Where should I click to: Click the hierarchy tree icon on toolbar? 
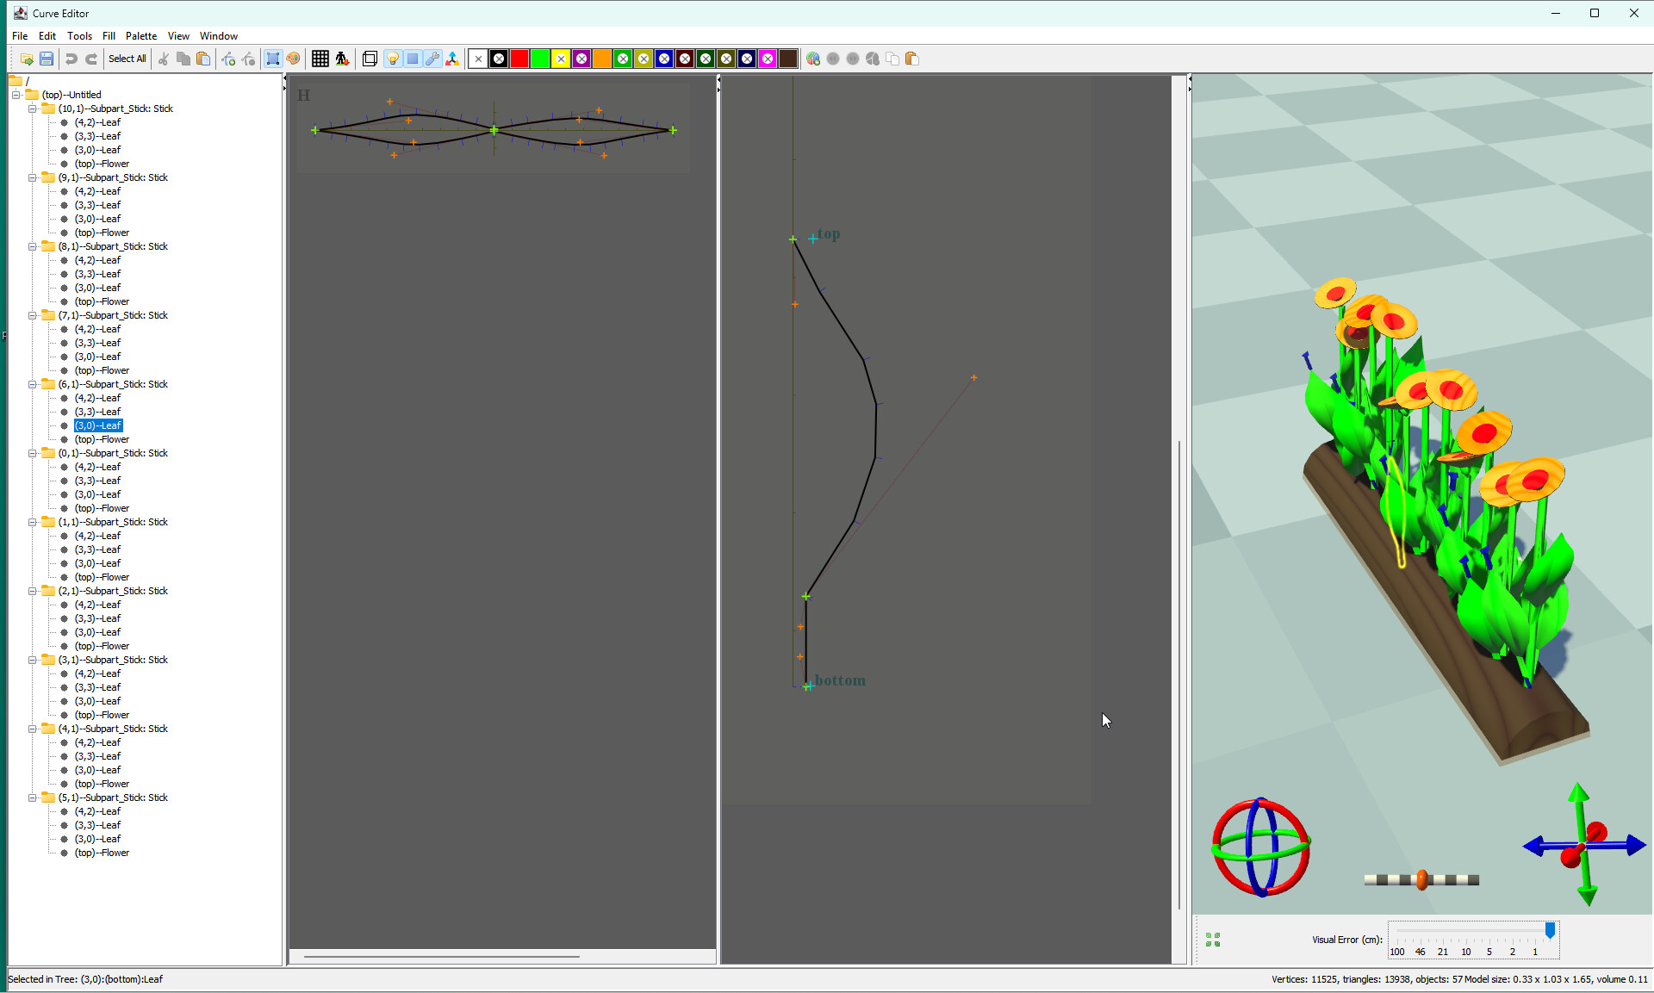coord(454,59)
